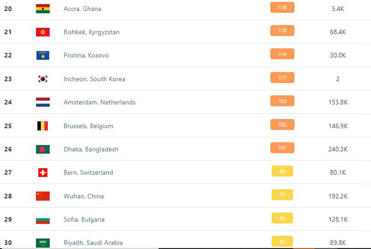
Task: Click the South Korea flag icon
Action: 43,79
